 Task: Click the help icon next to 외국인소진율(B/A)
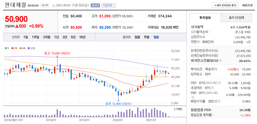pyautogui.click(x=220, y=61)
